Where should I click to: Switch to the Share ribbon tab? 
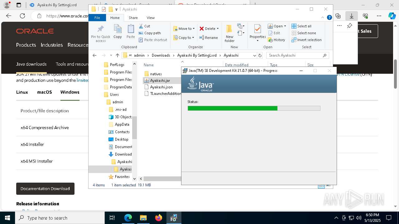133,18
